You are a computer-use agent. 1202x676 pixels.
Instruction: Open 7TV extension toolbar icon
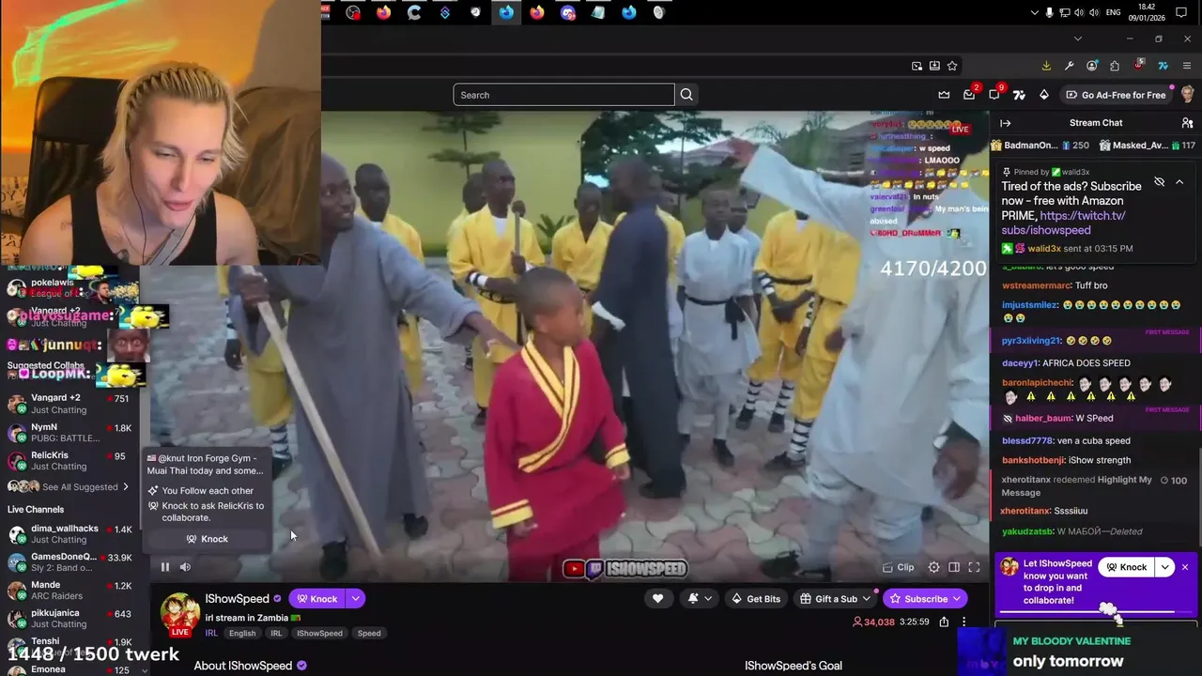[x=1163, y=66]
